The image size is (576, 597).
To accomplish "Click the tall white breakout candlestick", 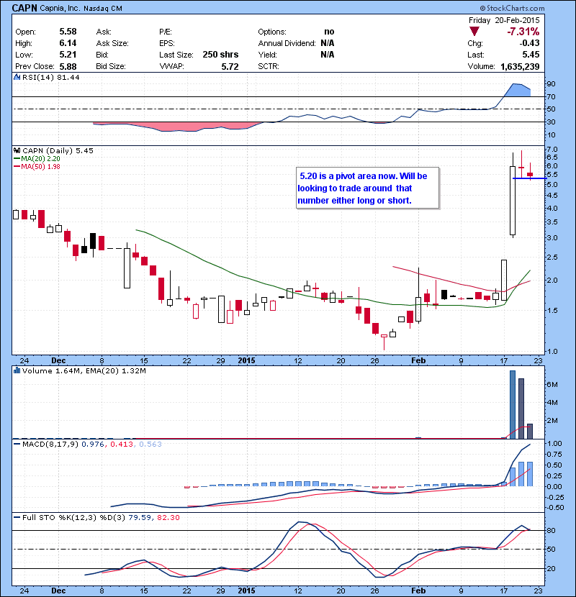I will point(513,200).
